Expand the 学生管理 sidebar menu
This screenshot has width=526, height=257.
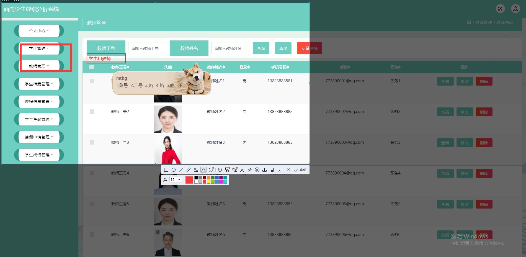point(39,48)
